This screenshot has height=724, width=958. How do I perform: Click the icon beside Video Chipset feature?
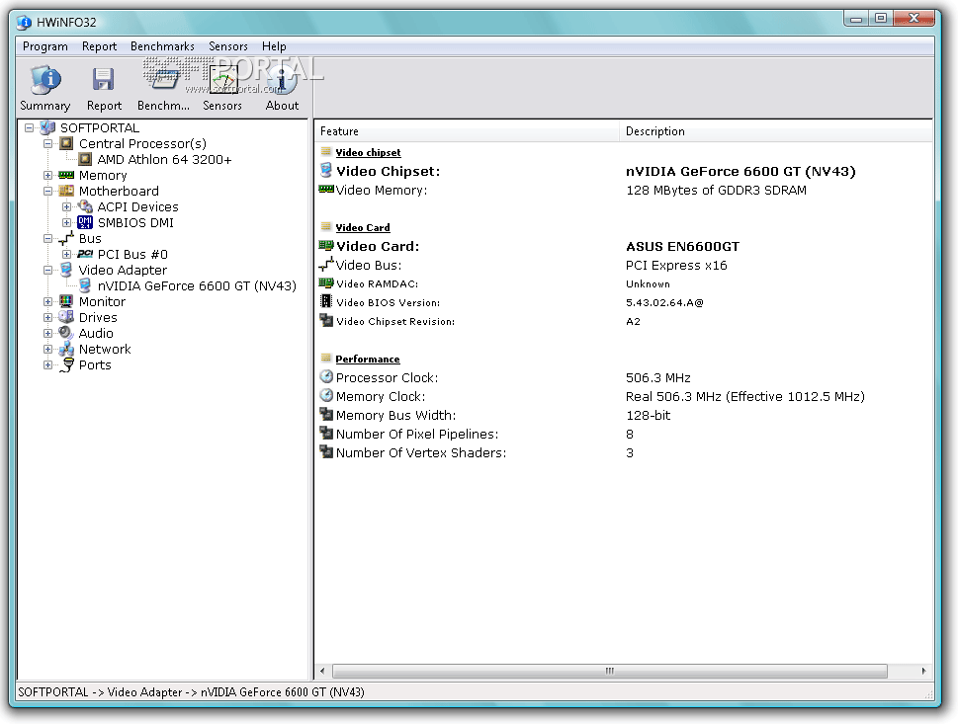[x=326, y=170]
